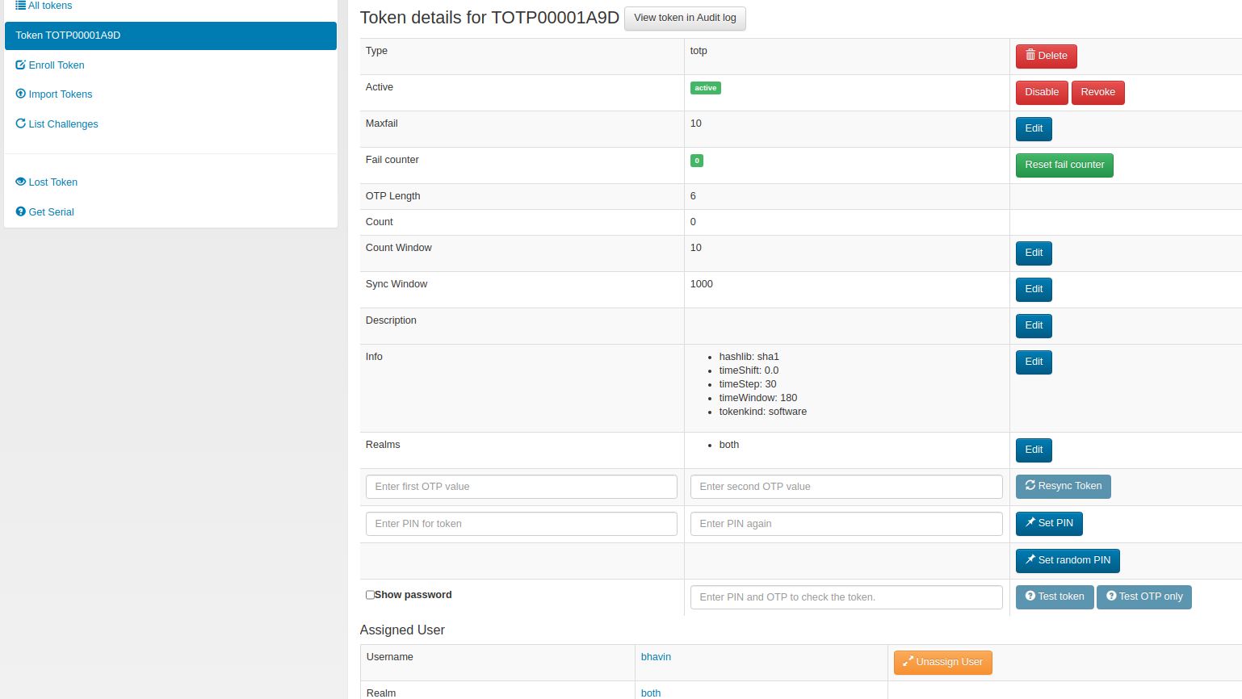
Task: Open View token in Audit log
Action: point(685,19)
